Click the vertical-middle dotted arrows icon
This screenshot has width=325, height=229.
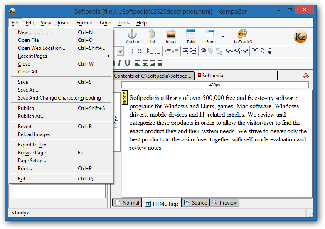coord(262,51)
